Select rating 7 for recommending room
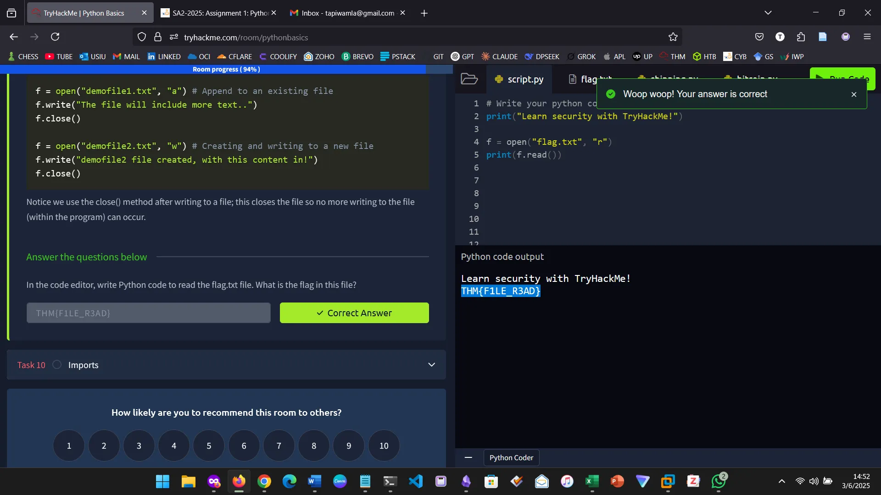Image resolution: width=881 pixels, height=495 pixels. pos(279,445)
